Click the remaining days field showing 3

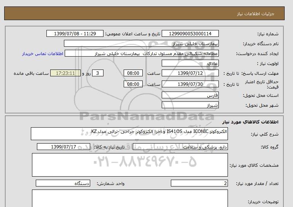(97, 73)
